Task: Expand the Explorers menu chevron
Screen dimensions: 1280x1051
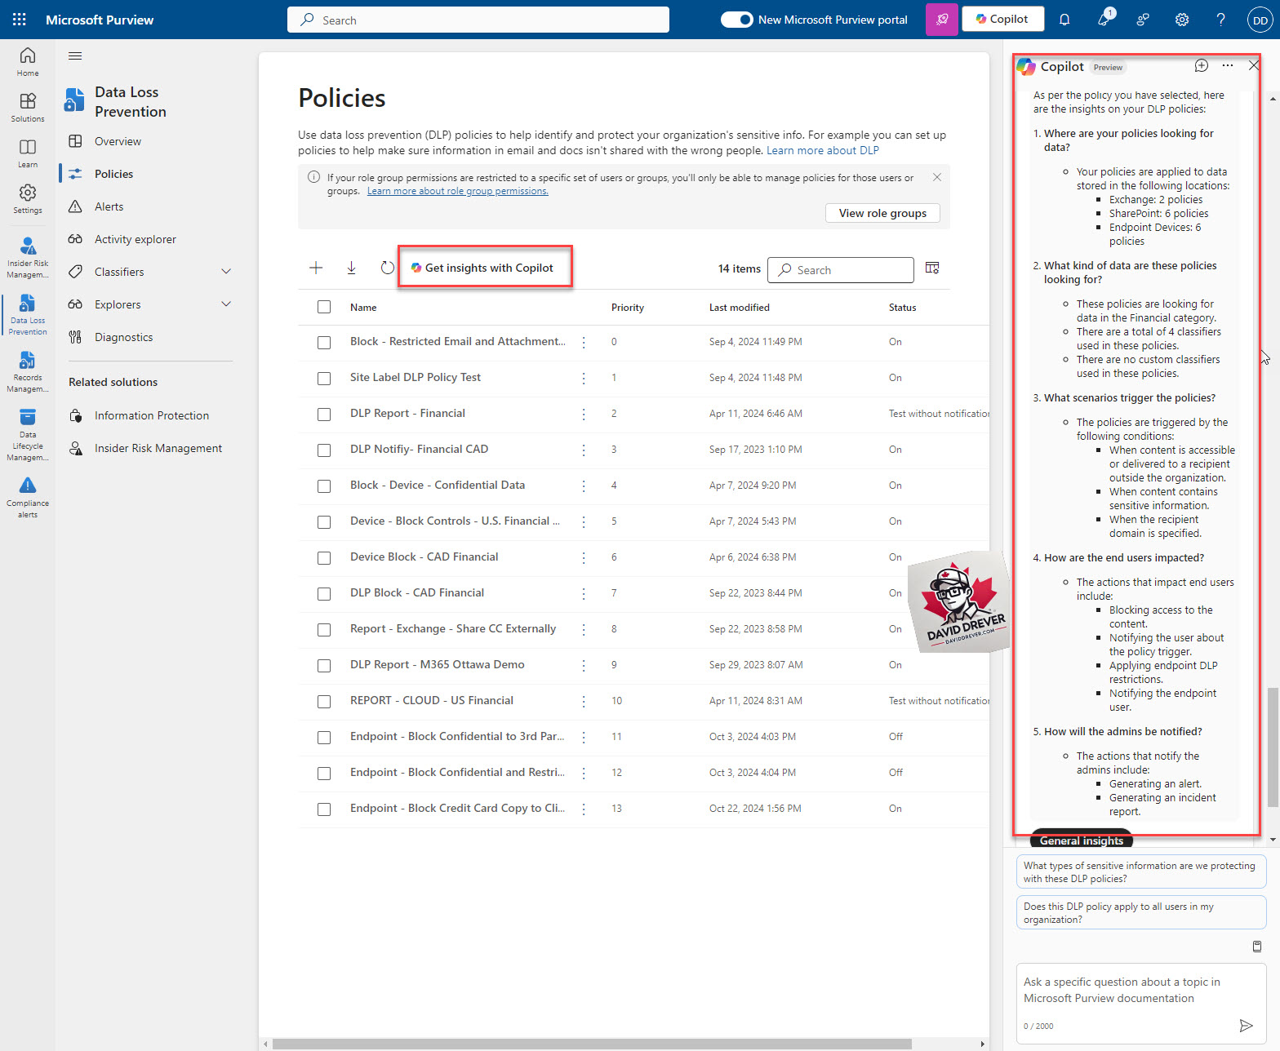Action: click(226, 304)
